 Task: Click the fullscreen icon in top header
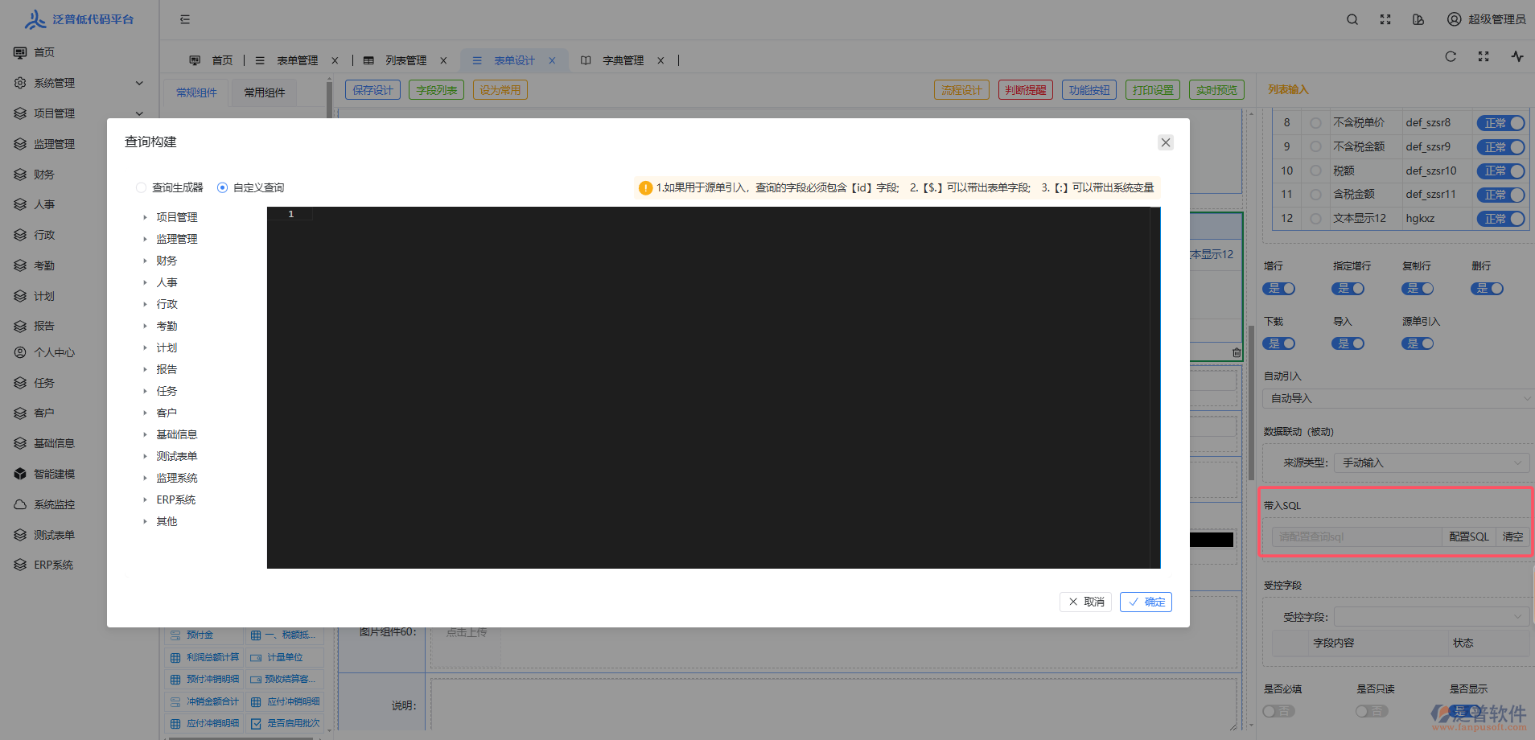(x=1385, y=19)
